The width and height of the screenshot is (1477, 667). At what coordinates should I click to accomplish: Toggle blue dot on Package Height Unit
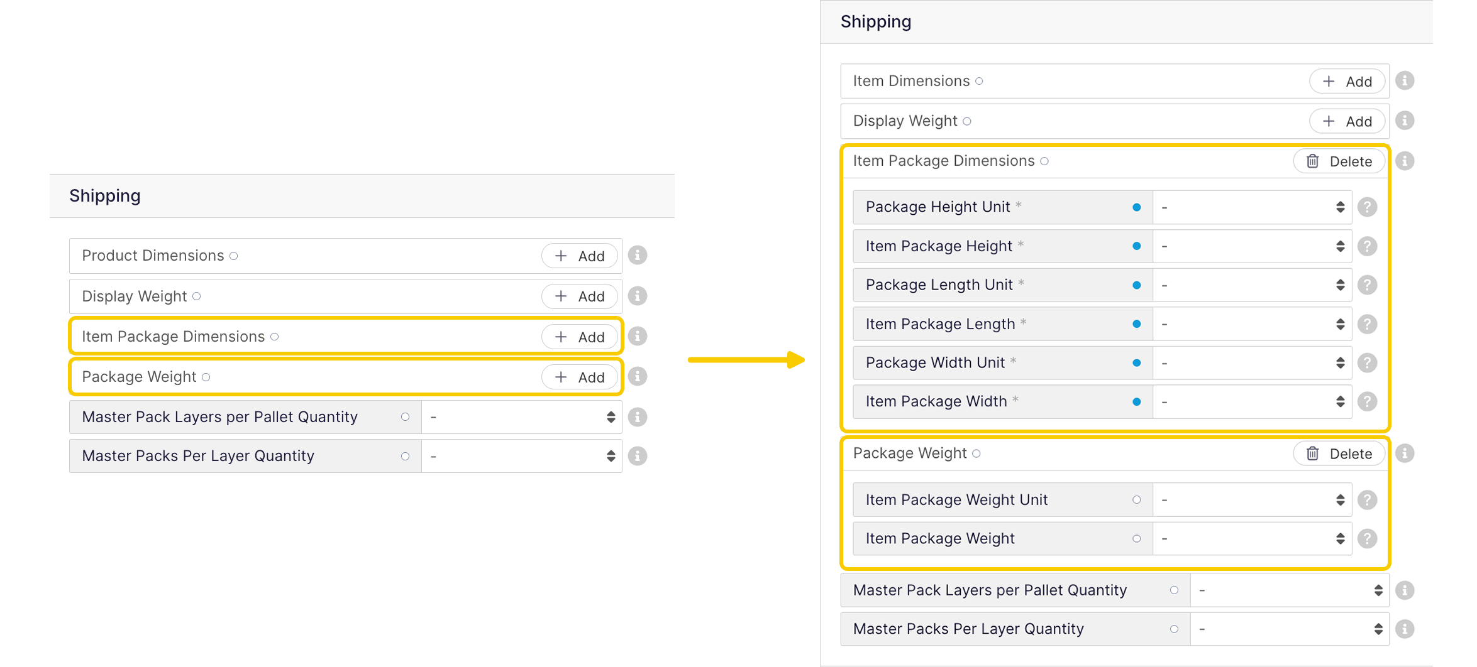tap(1136, 207)
